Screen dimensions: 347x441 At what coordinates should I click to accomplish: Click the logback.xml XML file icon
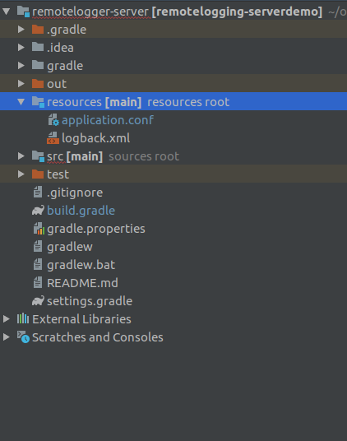[53, 138]
